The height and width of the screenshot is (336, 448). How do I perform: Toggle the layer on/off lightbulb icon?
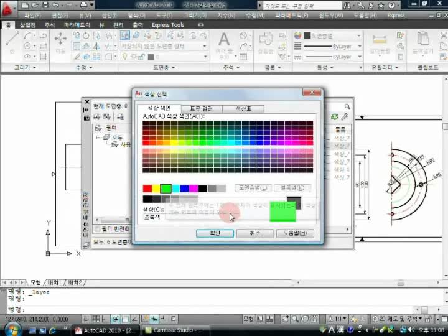(x=124, y=57)
